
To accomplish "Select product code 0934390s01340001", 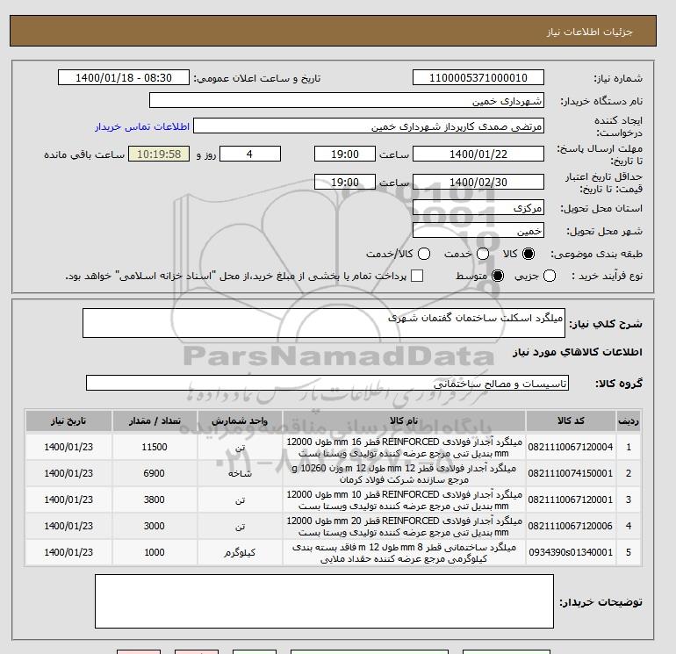I will pyautogui.click(x=571, y=552).
